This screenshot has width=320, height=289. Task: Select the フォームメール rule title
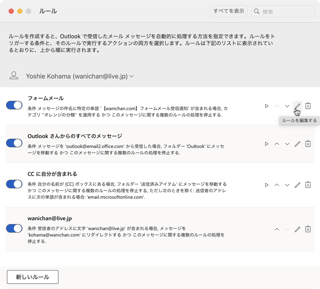pyautogui.click(x=46, y=98)
